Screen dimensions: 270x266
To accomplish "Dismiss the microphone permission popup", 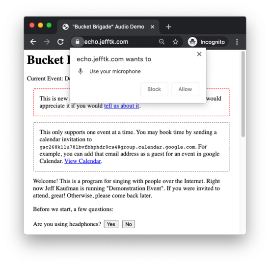I will 199,54.
